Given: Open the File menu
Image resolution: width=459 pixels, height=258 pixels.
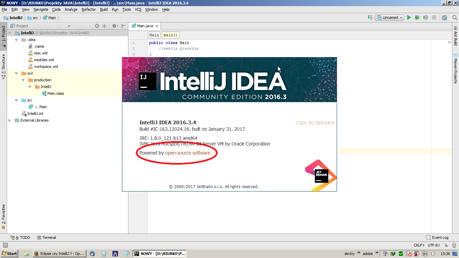Looking at the screenshot, I should tap(4, 9).
